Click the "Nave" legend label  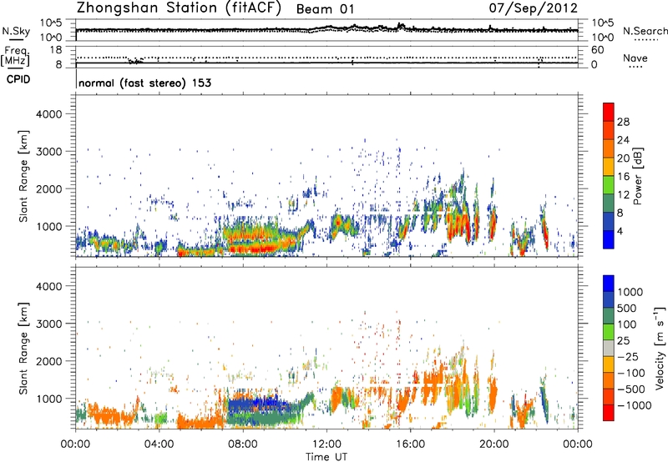click(635, 58)
